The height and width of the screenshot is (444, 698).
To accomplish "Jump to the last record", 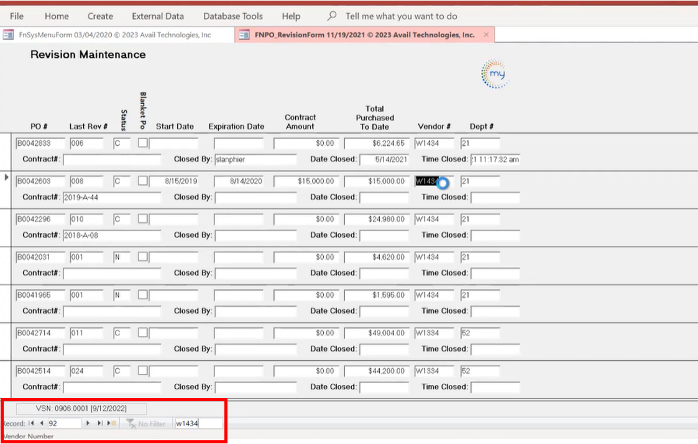I will [100, 423].
